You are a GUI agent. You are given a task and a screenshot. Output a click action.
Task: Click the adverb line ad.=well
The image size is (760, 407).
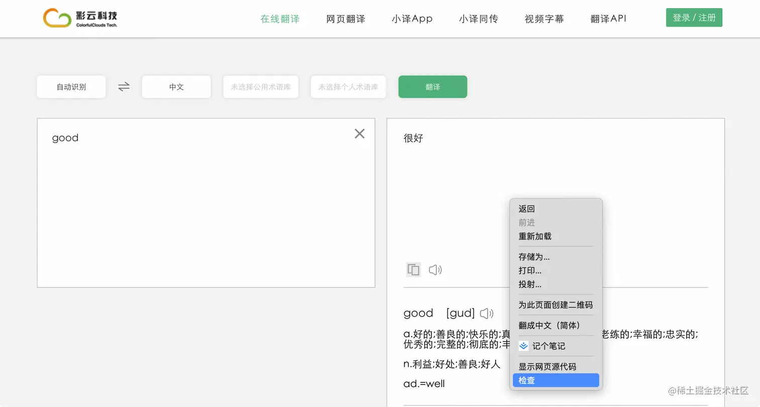click(x=424, y=384)
